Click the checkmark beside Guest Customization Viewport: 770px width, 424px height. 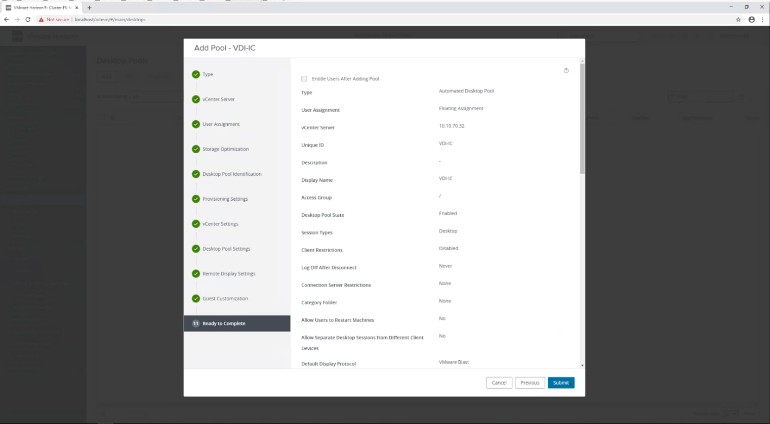click(196, 299)
